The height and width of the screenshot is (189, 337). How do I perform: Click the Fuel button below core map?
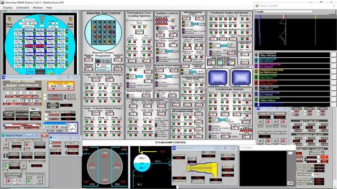click(x=31, y=71)
